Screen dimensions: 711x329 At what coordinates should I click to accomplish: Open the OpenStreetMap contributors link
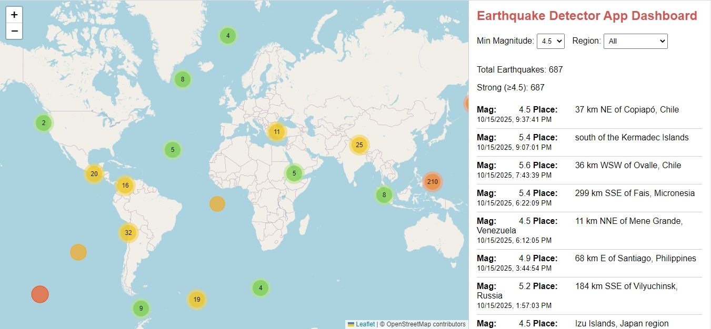coord(426,324)
